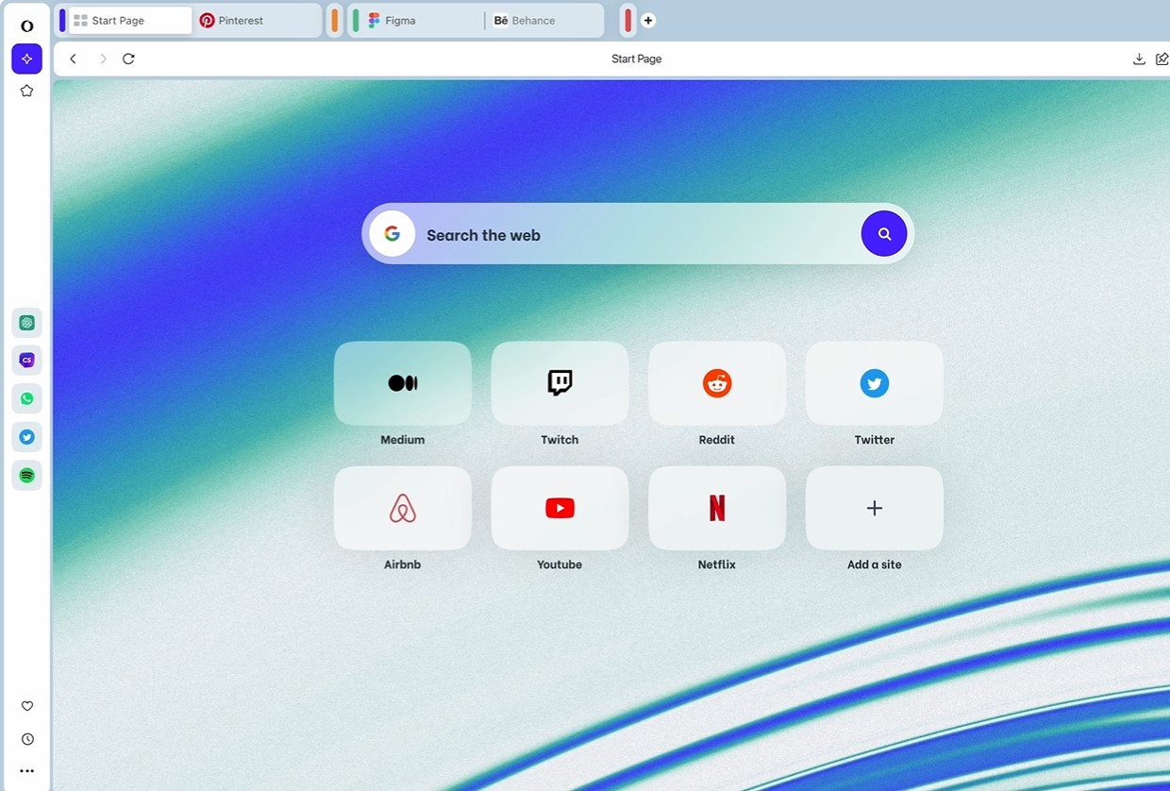Switch to the Behance tab

[544, 20]
